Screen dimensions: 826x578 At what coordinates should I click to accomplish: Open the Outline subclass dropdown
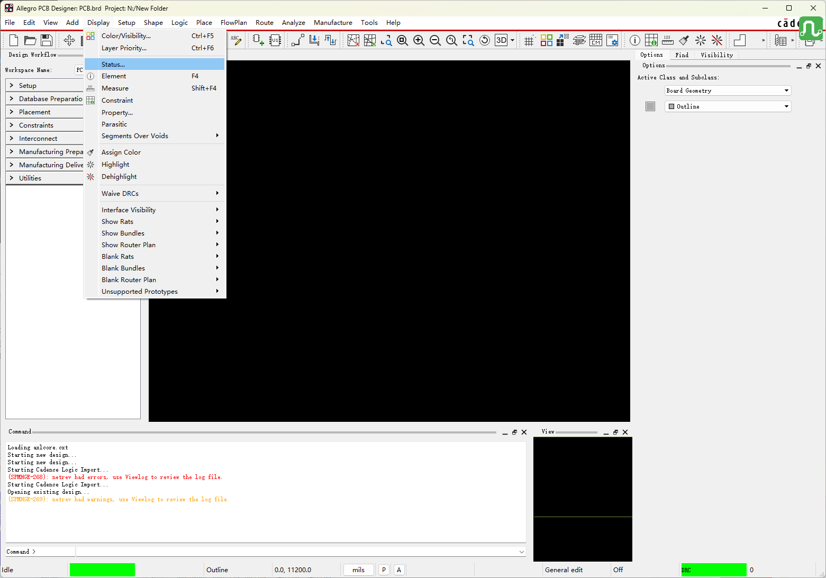point(728,106)
